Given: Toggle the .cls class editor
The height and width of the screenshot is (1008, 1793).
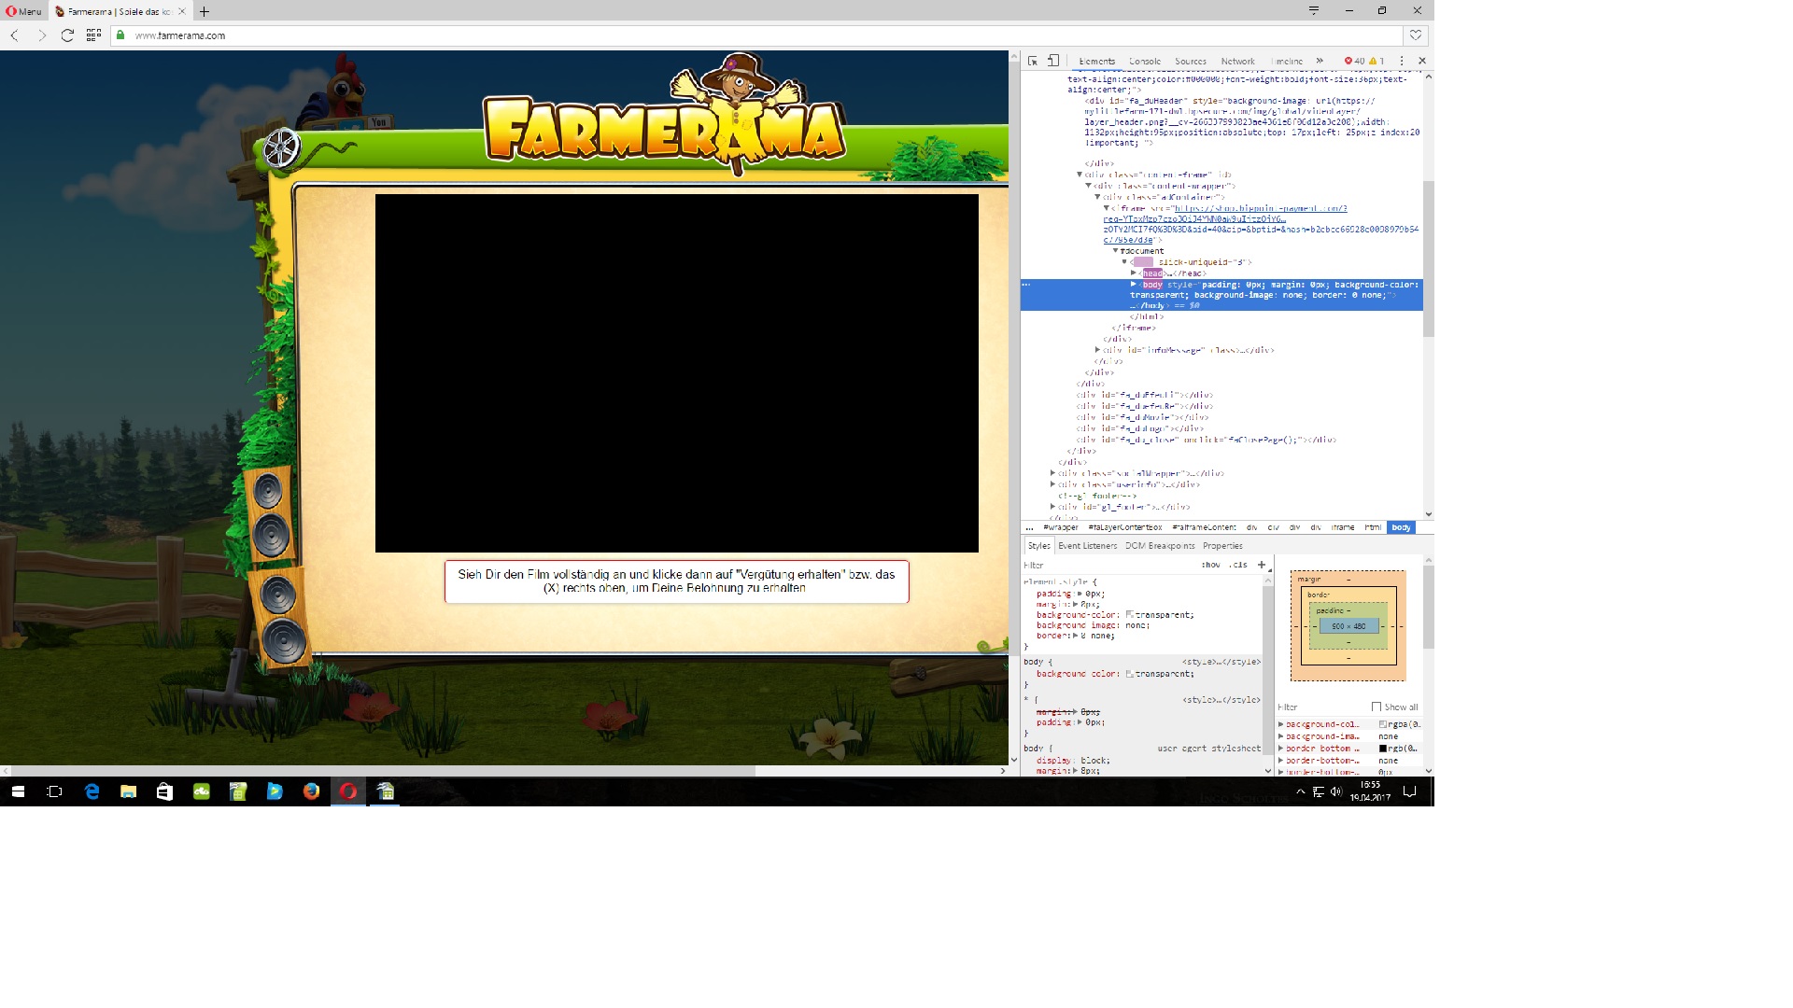Looking at the screenshot, I should pos(1238,565).
